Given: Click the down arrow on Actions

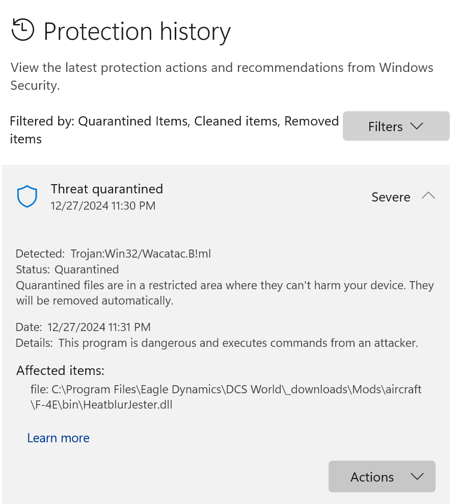Looking at the screenshot, I should coord(417,476).
